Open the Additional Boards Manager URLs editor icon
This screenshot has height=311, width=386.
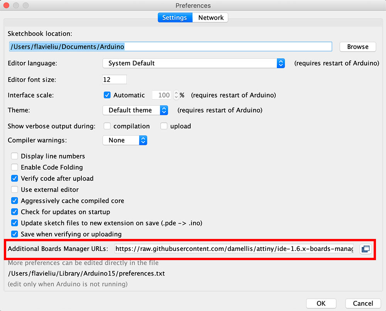[x=366, y=249]
